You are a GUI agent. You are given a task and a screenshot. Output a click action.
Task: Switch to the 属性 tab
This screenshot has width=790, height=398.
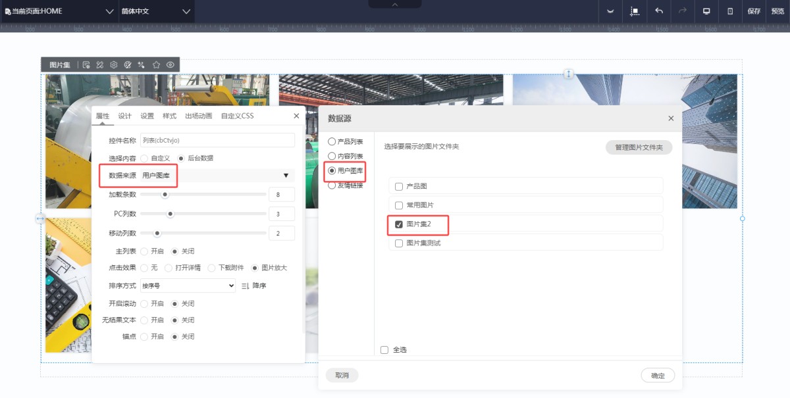[x=103, y=116]
